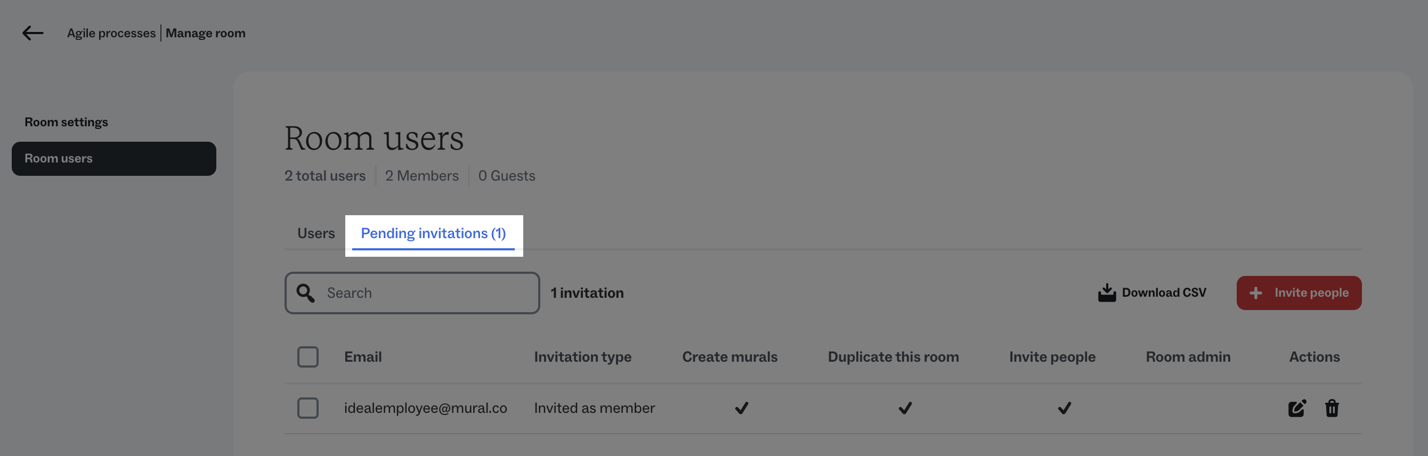Focus the Search invitations field
Image resolution: width=1428 pixels, height=456 pixels.
[x=412, y=293]
